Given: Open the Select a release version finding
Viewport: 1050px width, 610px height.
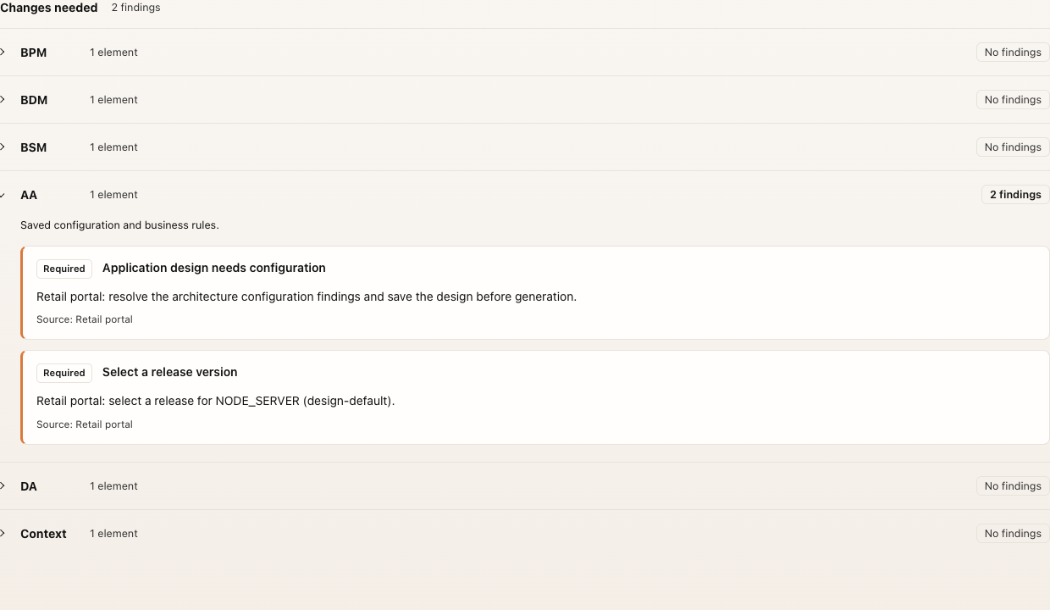Looking at the screenshot, I should click(535, 397).
